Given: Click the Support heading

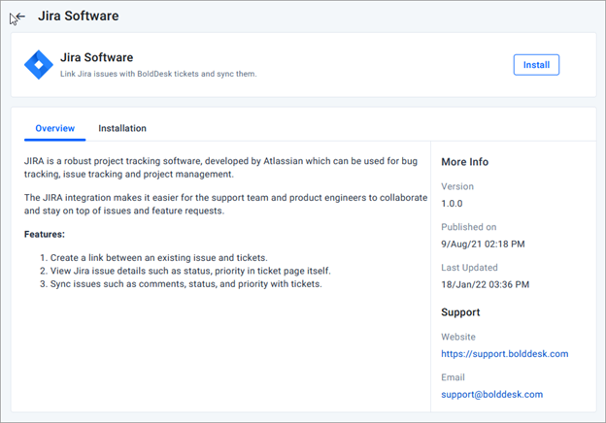Looking at the screenshot, I should [x=460, y=312].
